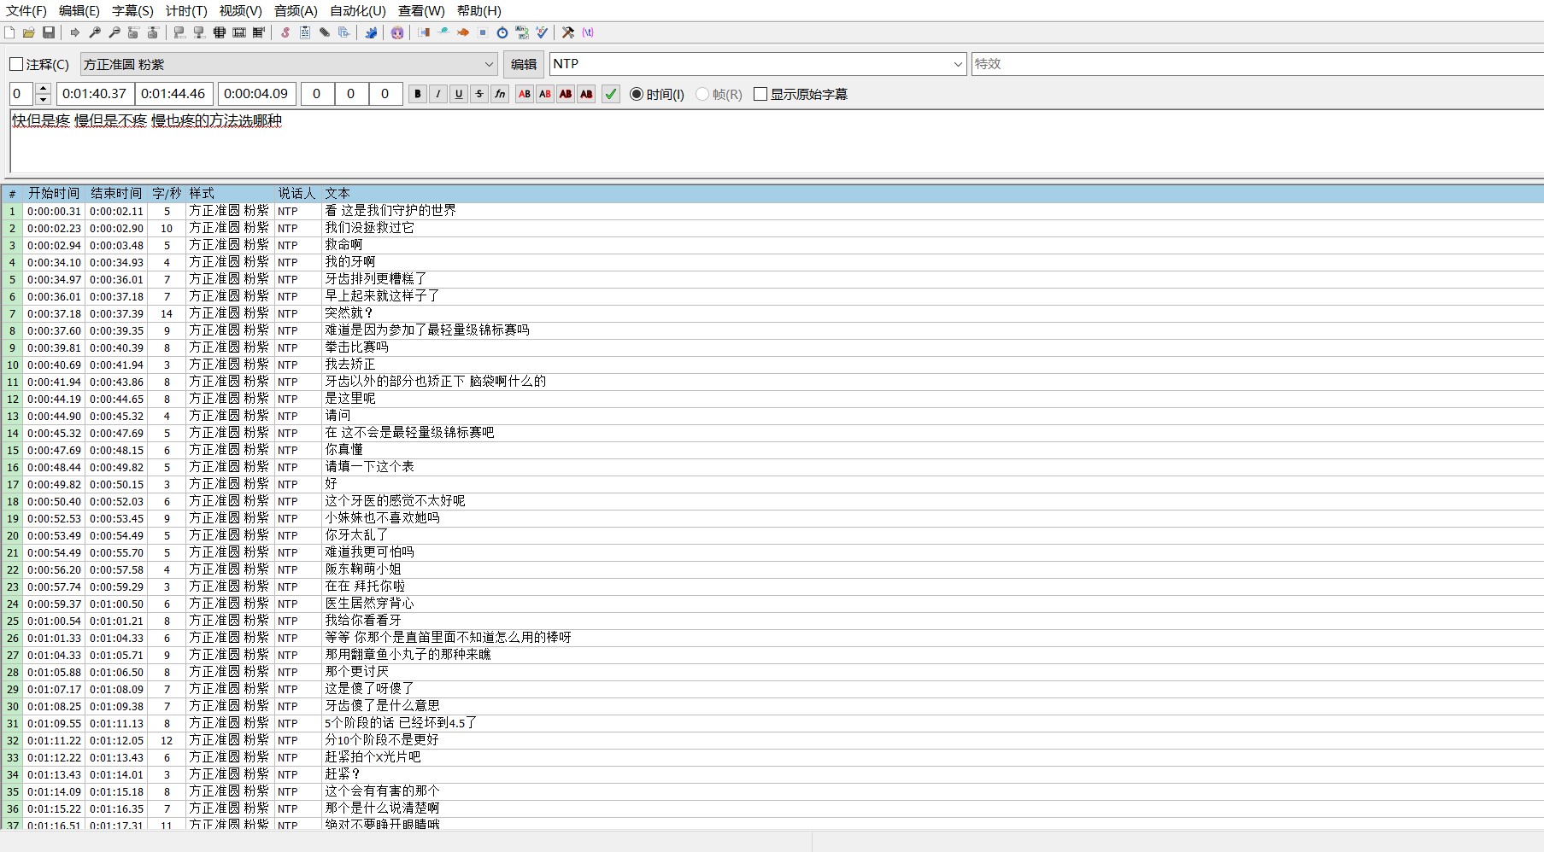Shift subtitles to current frame
1544x852 pixels.
point(259,32)
